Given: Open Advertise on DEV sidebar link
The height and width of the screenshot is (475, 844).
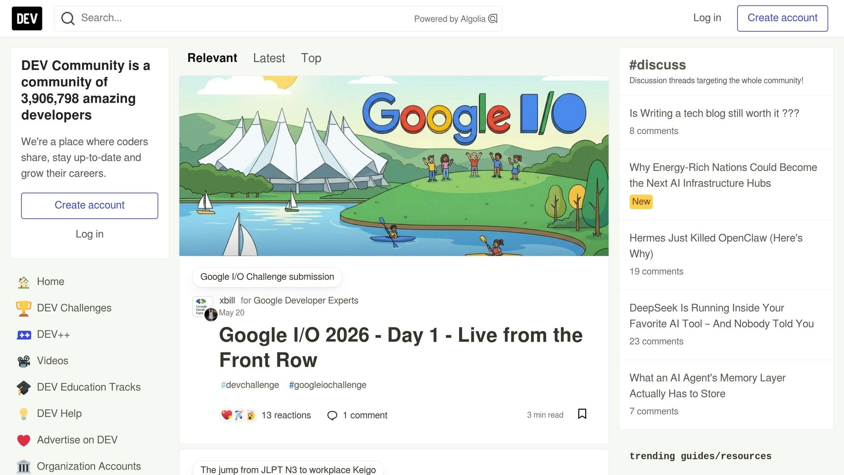Looking at the screenshot, I should (89, 440).
